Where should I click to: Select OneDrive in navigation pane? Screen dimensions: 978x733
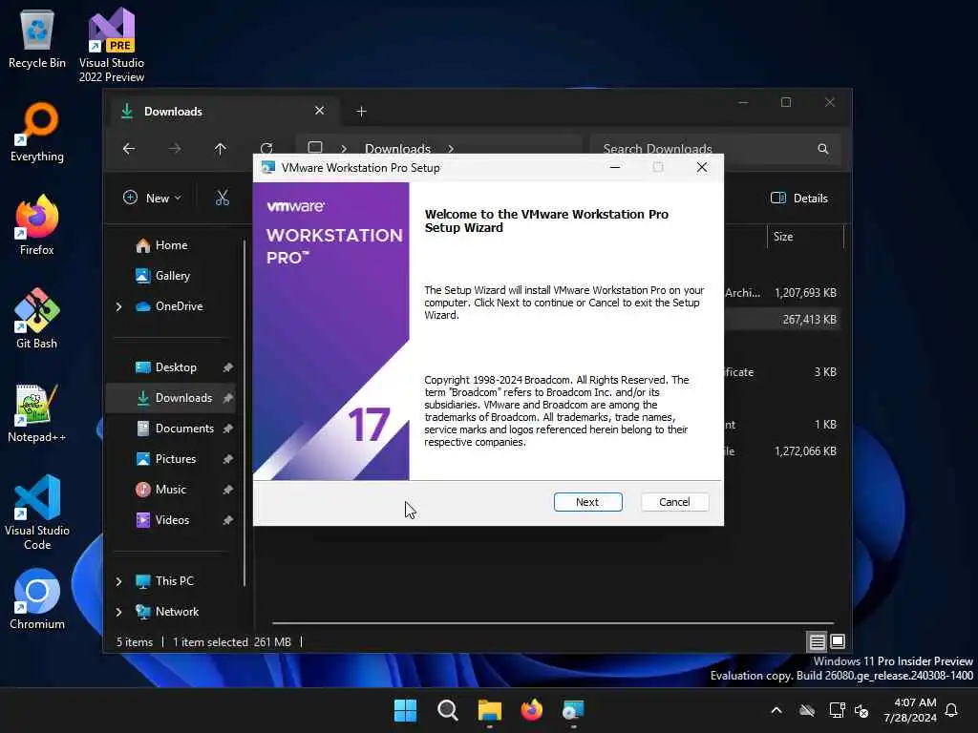click(x=179, y=306)
